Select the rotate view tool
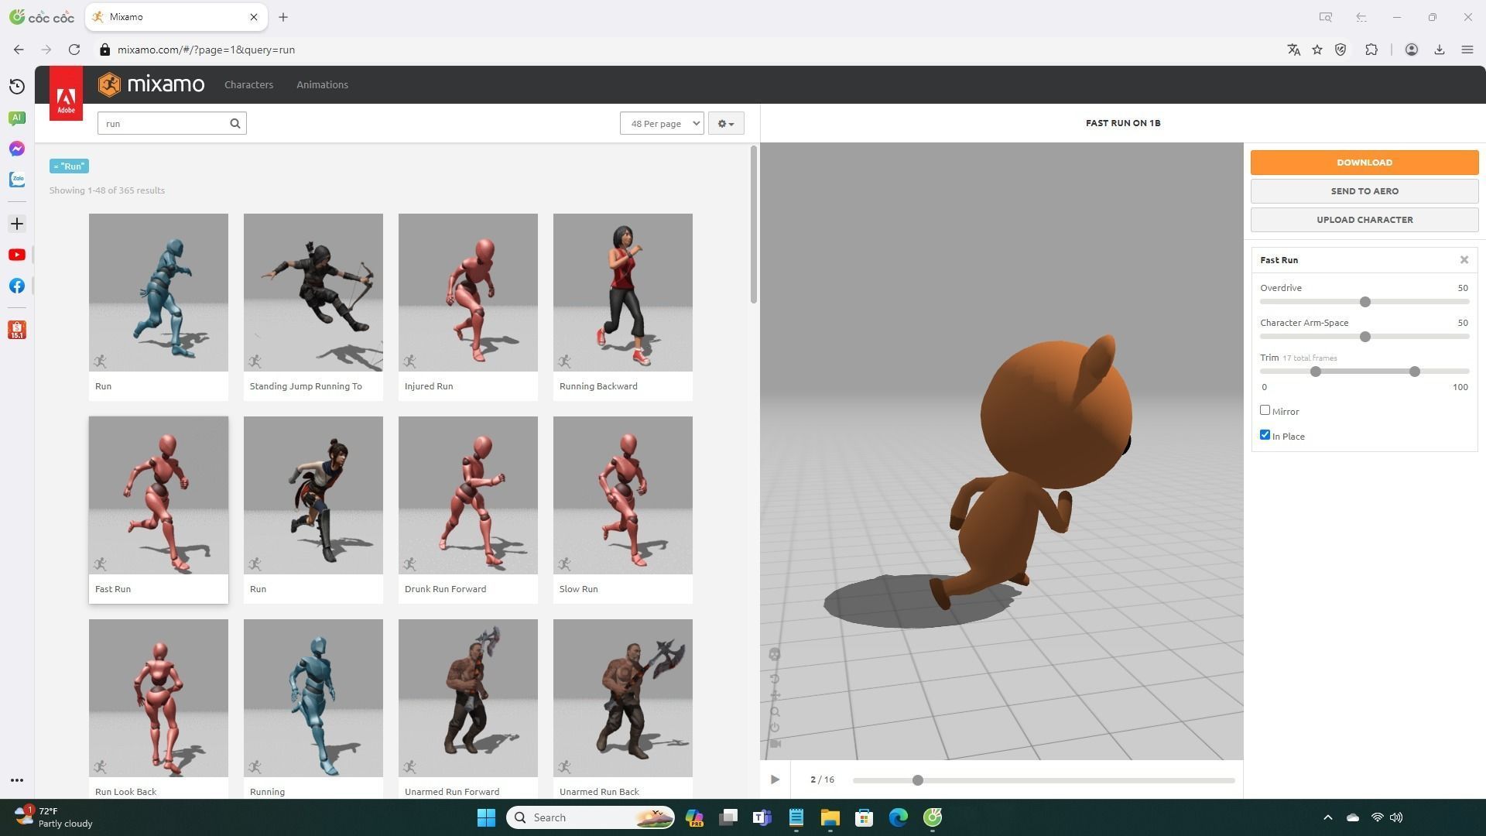 point(775,679)
